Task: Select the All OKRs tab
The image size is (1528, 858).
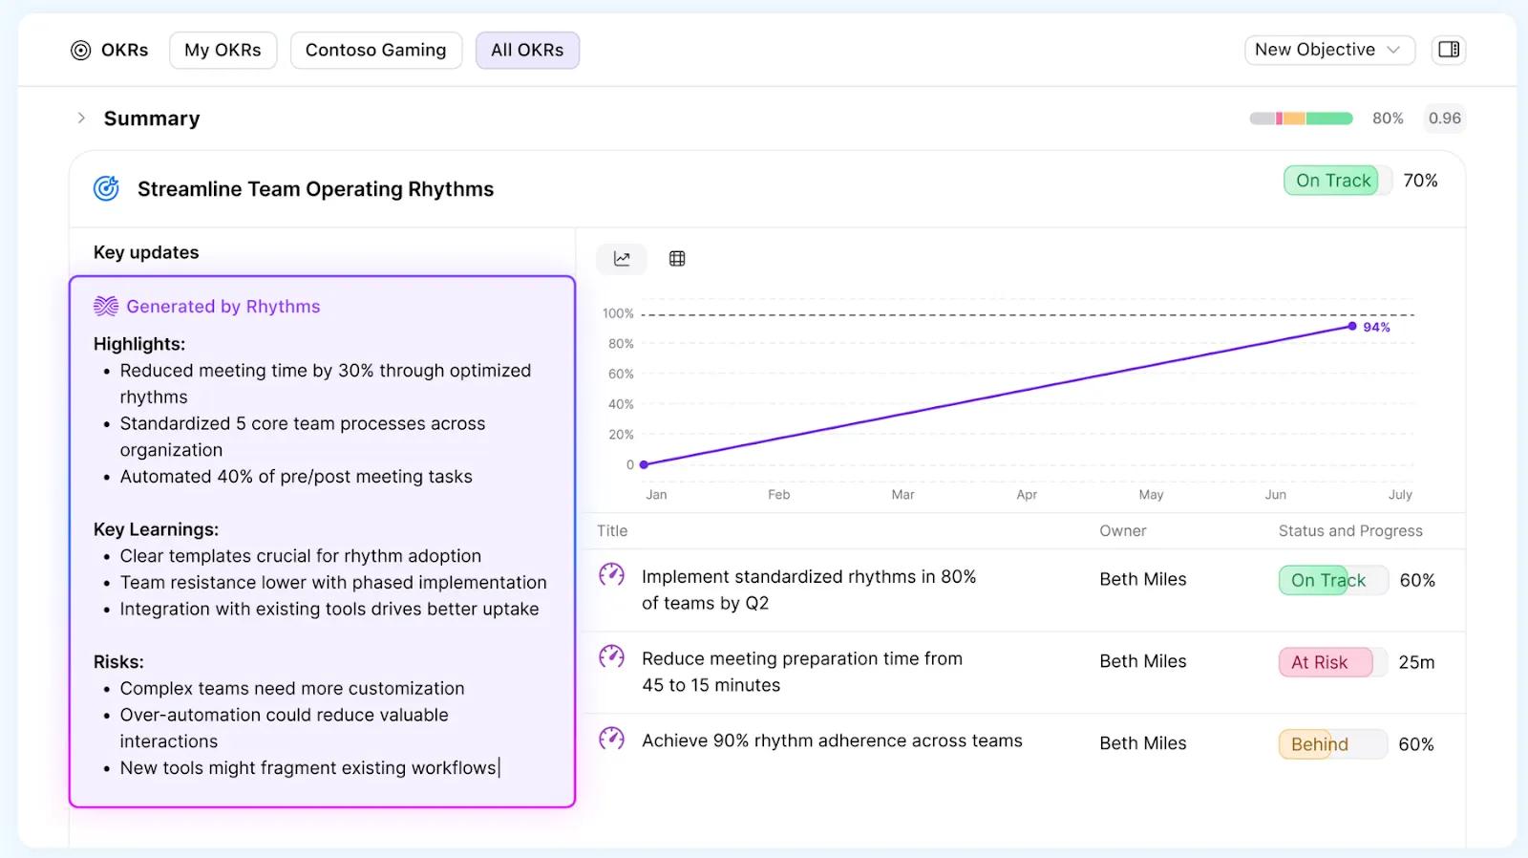Action: pyautogui.click(x=527, y=51)
